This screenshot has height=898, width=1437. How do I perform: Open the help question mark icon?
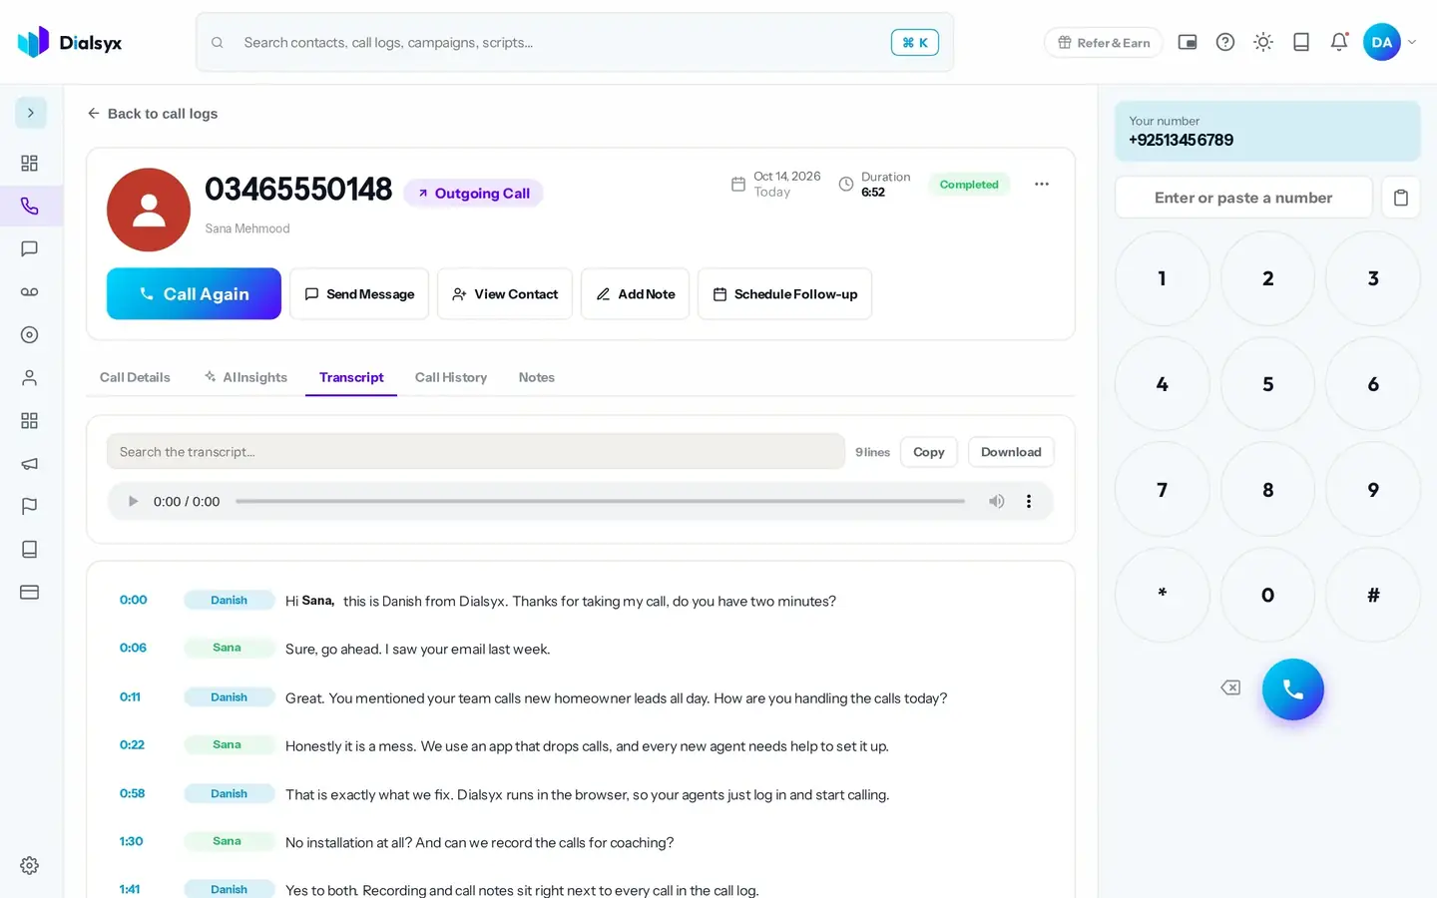click(1225, 42)
